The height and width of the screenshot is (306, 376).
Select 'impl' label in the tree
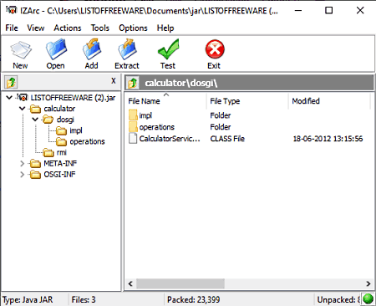(x=76, y=130)
